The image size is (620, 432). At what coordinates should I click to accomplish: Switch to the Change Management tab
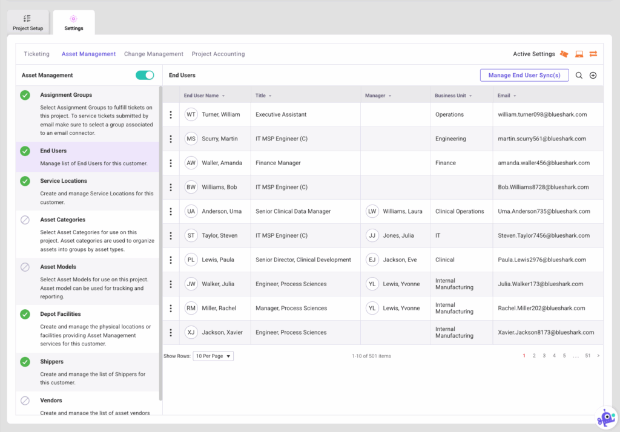click(153, 54)
